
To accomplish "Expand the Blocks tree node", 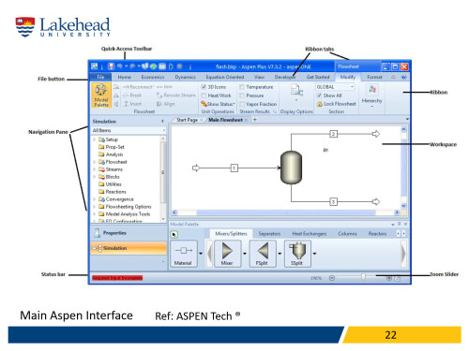I will tap(94, 177).
